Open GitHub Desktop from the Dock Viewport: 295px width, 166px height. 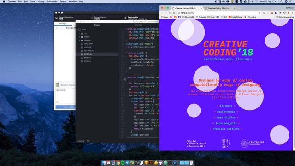click(x=161, y=163)
